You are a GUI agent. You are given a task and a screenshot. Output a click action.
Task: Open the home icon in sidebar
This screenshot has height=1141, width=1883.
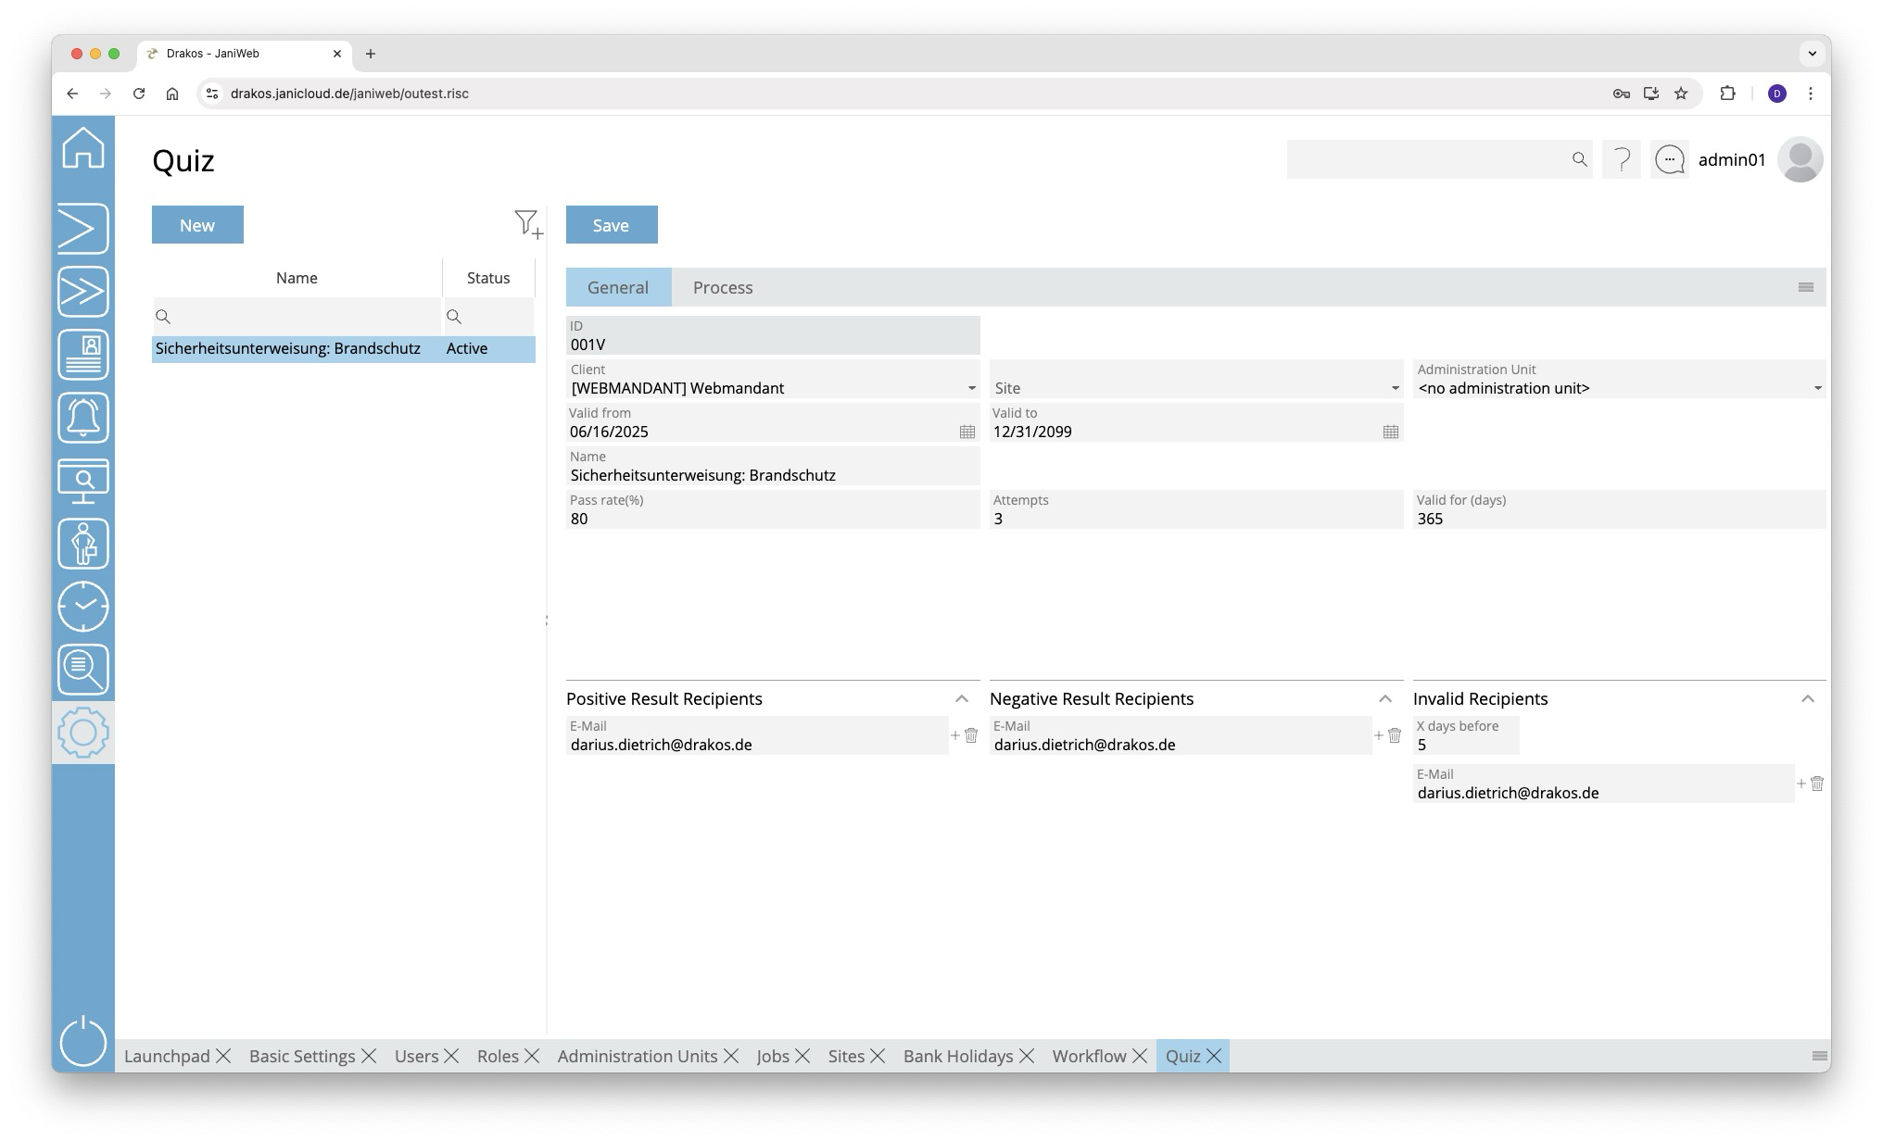point(83,148)
